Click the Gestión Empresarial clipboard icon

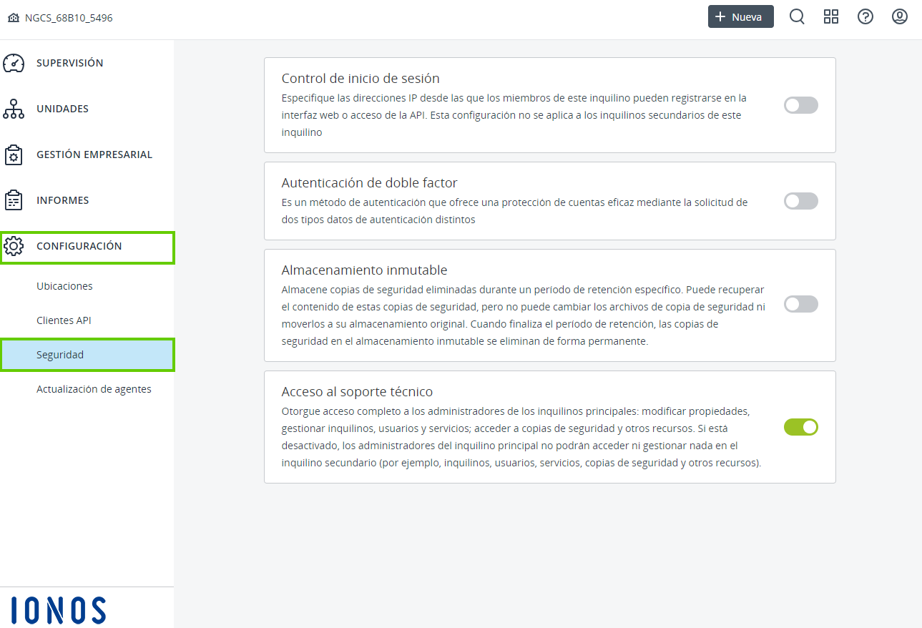coord(14,154)
